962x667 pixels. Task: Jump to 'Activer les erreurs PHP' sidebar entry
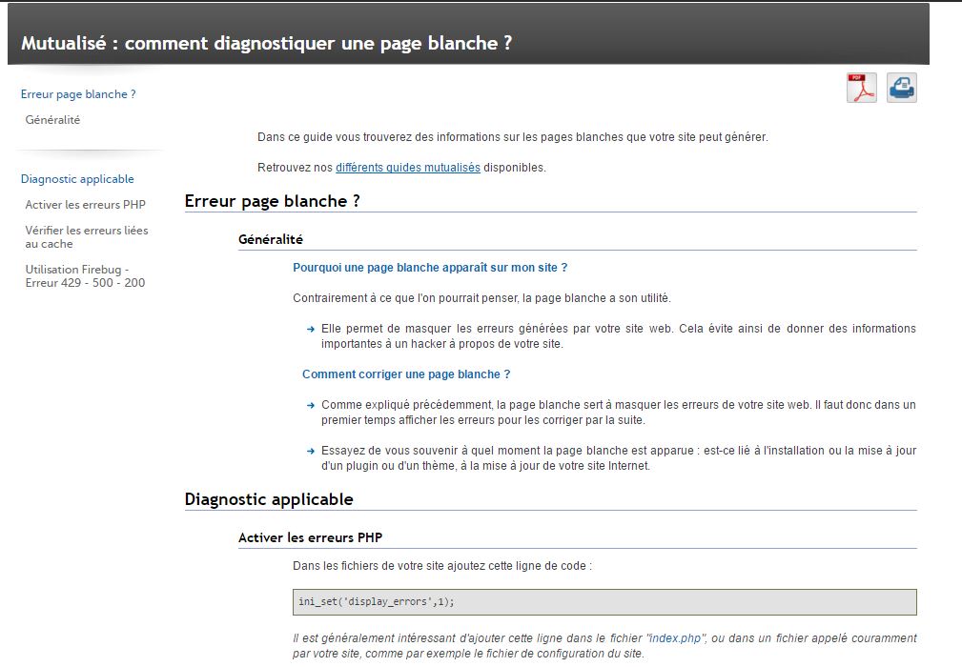[85, 205]
